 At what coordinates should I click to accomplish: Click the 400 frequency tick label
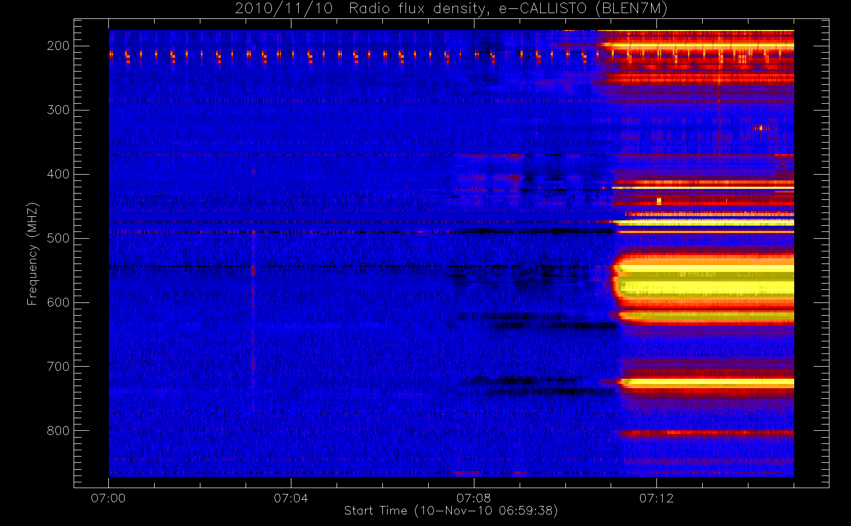tap(58, 174)
